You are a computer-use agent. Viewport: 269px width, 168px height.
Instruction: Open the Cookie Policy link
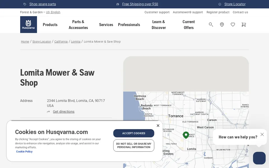pyautogui.click(x=24, y=151)
